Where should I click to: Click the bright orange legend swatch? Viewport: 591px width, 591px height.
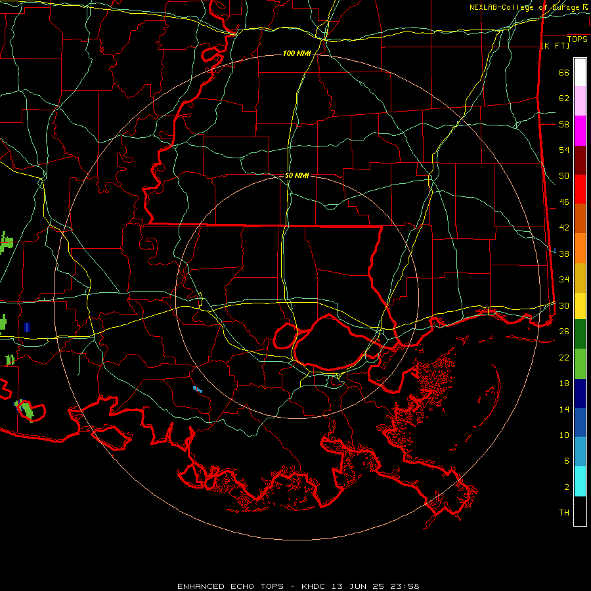580,248
